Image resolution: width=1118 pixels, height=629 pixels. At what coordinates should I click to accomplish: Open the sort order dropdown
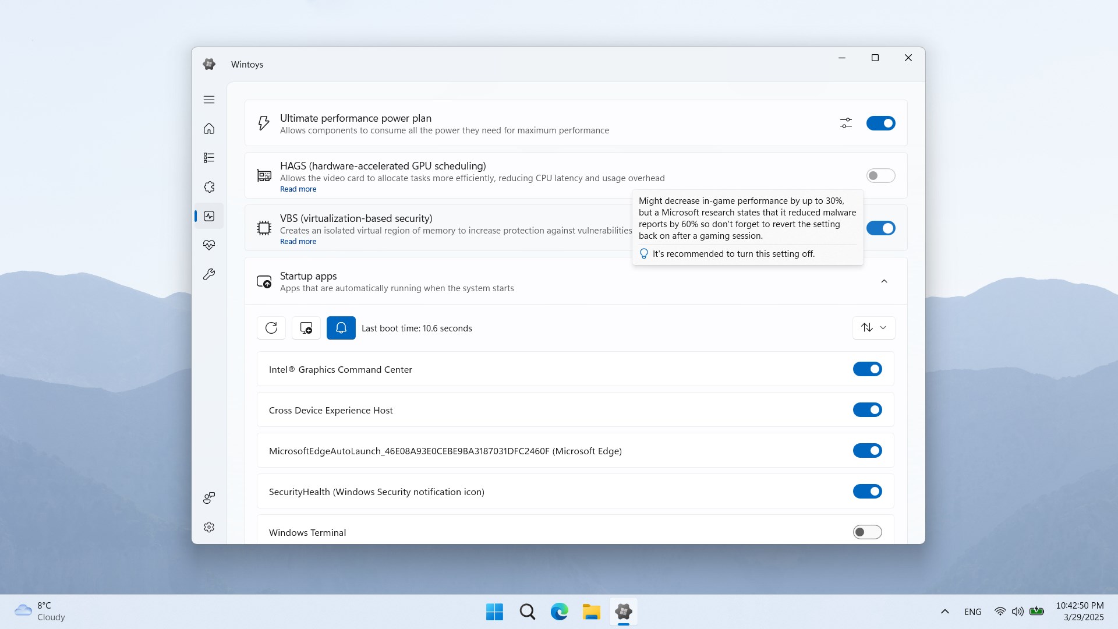click(x=873, y=328)
